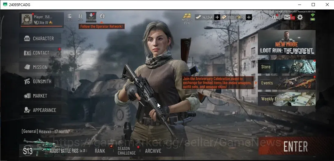This screenshot has width=334, height=161.
Task: Open the General chat message line
Action: (x=46, y=131)
